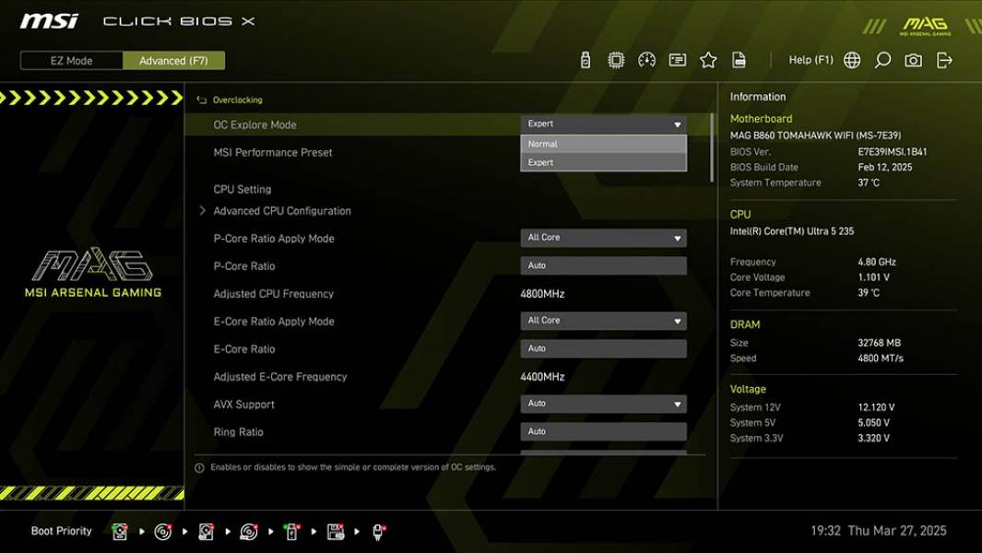982x553 pixels.
Task: Click the info icon beside help description
Action: click(x=200, y=468)
